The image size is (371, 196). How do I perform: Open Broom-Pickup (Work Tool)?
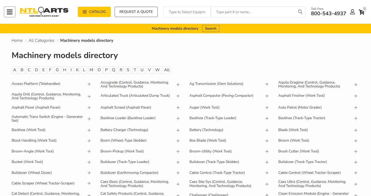click(122, 151)
